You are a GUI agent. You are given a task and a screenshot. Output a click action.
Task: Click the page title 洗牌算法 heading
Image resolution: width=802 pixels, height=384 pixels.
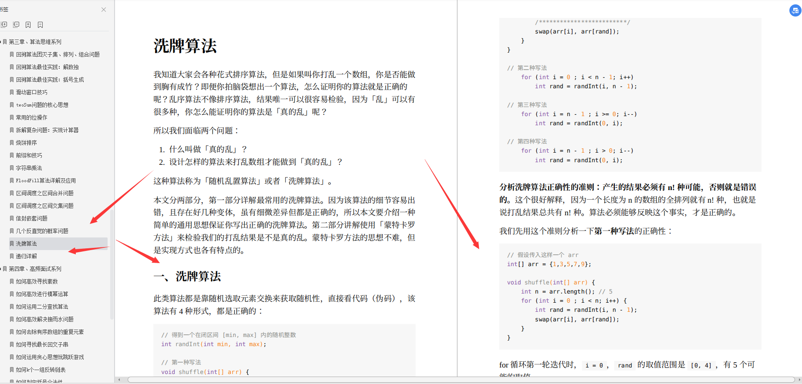click(x=185, y=46)
